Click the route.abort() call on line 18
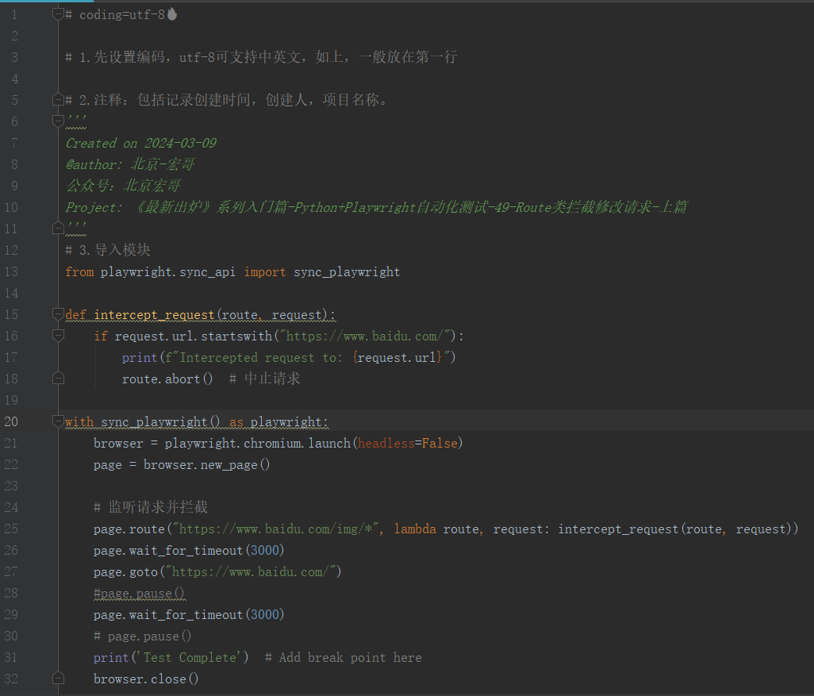Viewport: 814px width, 696px height. (x=167, y=378)
